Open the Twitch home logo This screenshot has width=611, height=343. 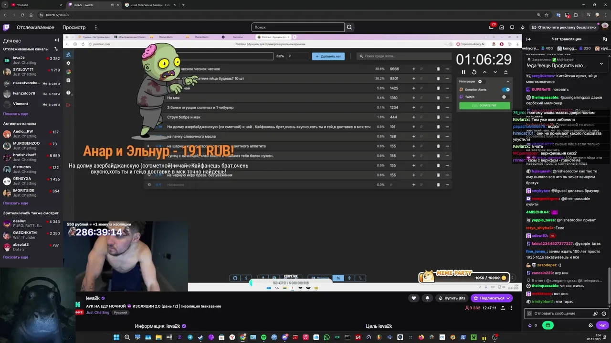6,27
